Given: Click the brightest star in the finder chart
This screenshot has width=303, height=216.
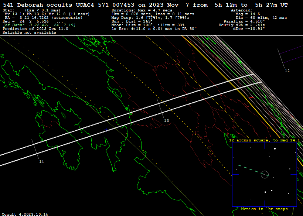Looking at the screenshot, I should (x=275, y=149).
